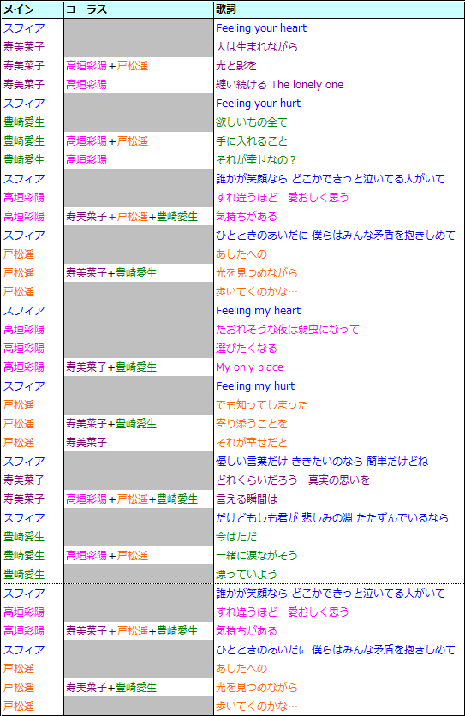Click 豊崎愛生 in the '漂っていよう' row
Image resolution: width=465 pixels, height=716 pixels.
point(24,575)
